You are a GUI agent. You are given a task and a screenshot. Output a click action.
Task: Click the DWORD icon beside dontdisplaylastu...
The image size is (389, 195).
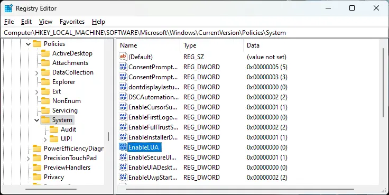coord(123,87)
